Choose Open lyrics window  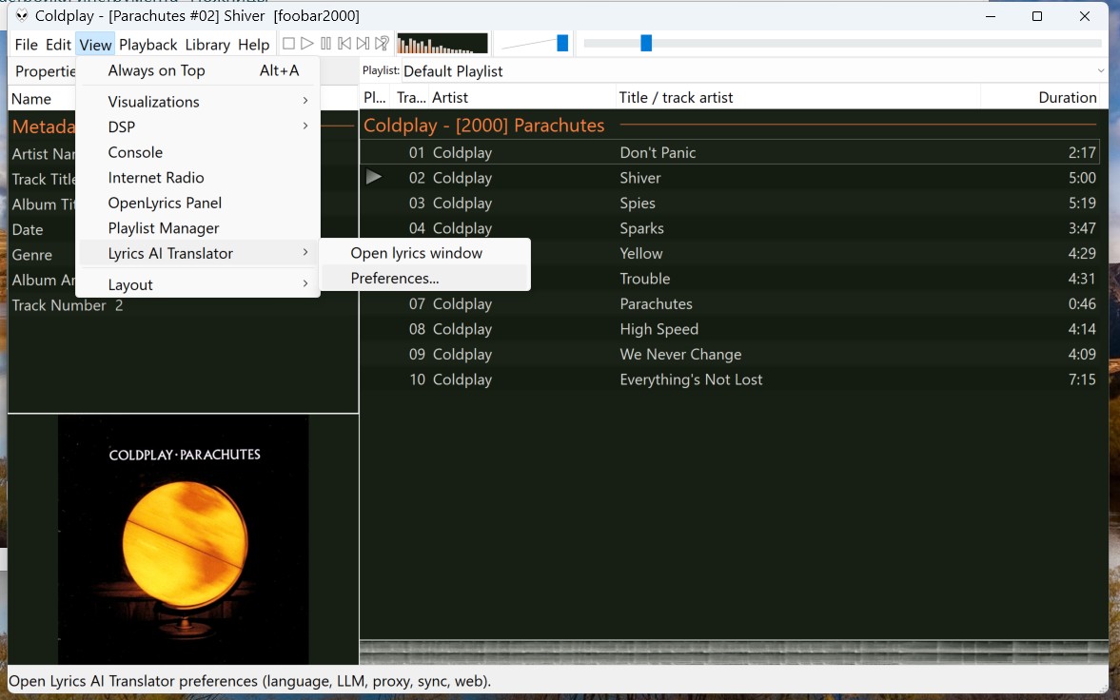click(425, 253)
